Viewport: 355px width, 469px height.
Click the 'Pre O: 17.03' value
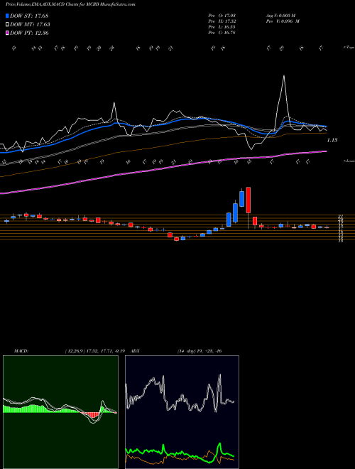coord(222,16)
